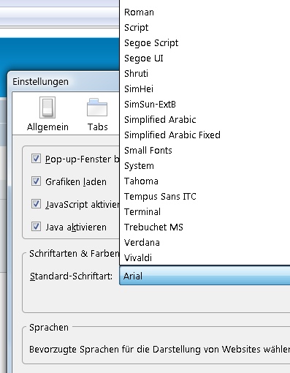This screenshot has height=373, width=290.
Task: Open the Standard-Schriftart Arial combo box
Action: (x=205, y=276)
